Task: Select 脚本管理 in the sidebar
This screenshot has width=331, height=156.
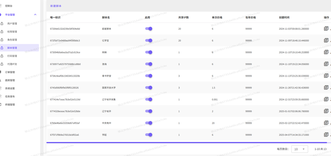Action: [12, 48]
